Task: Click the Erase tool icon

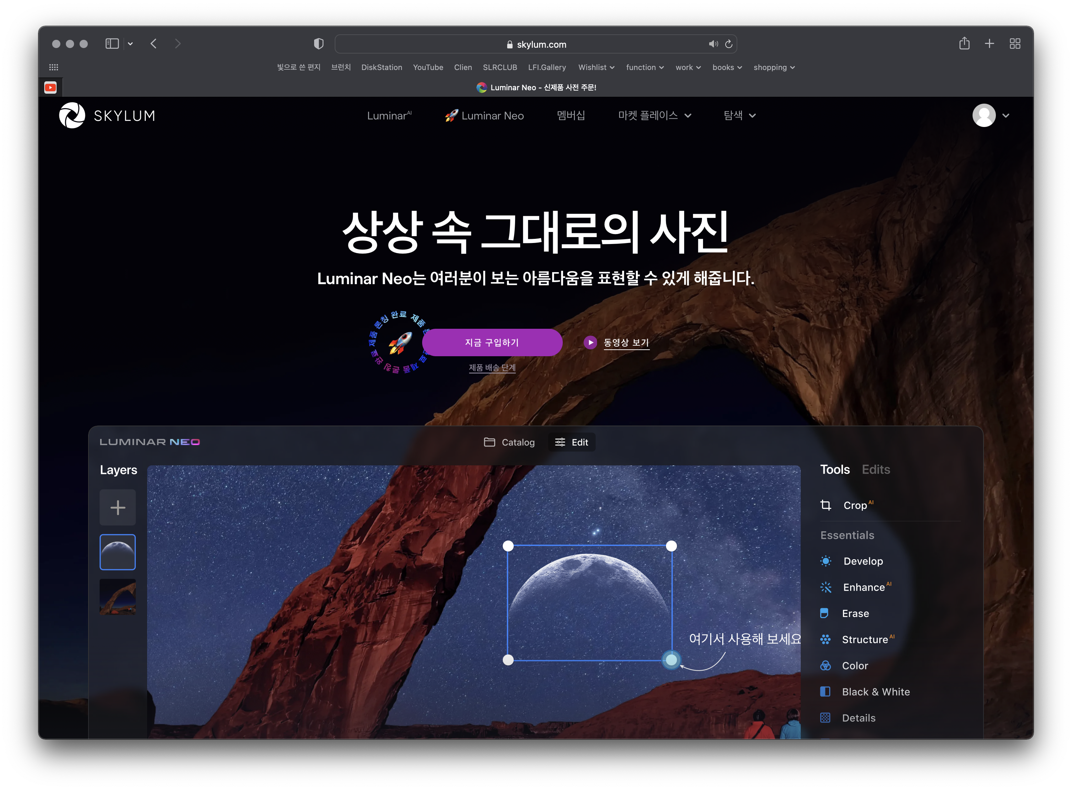Action: point(824,613)
